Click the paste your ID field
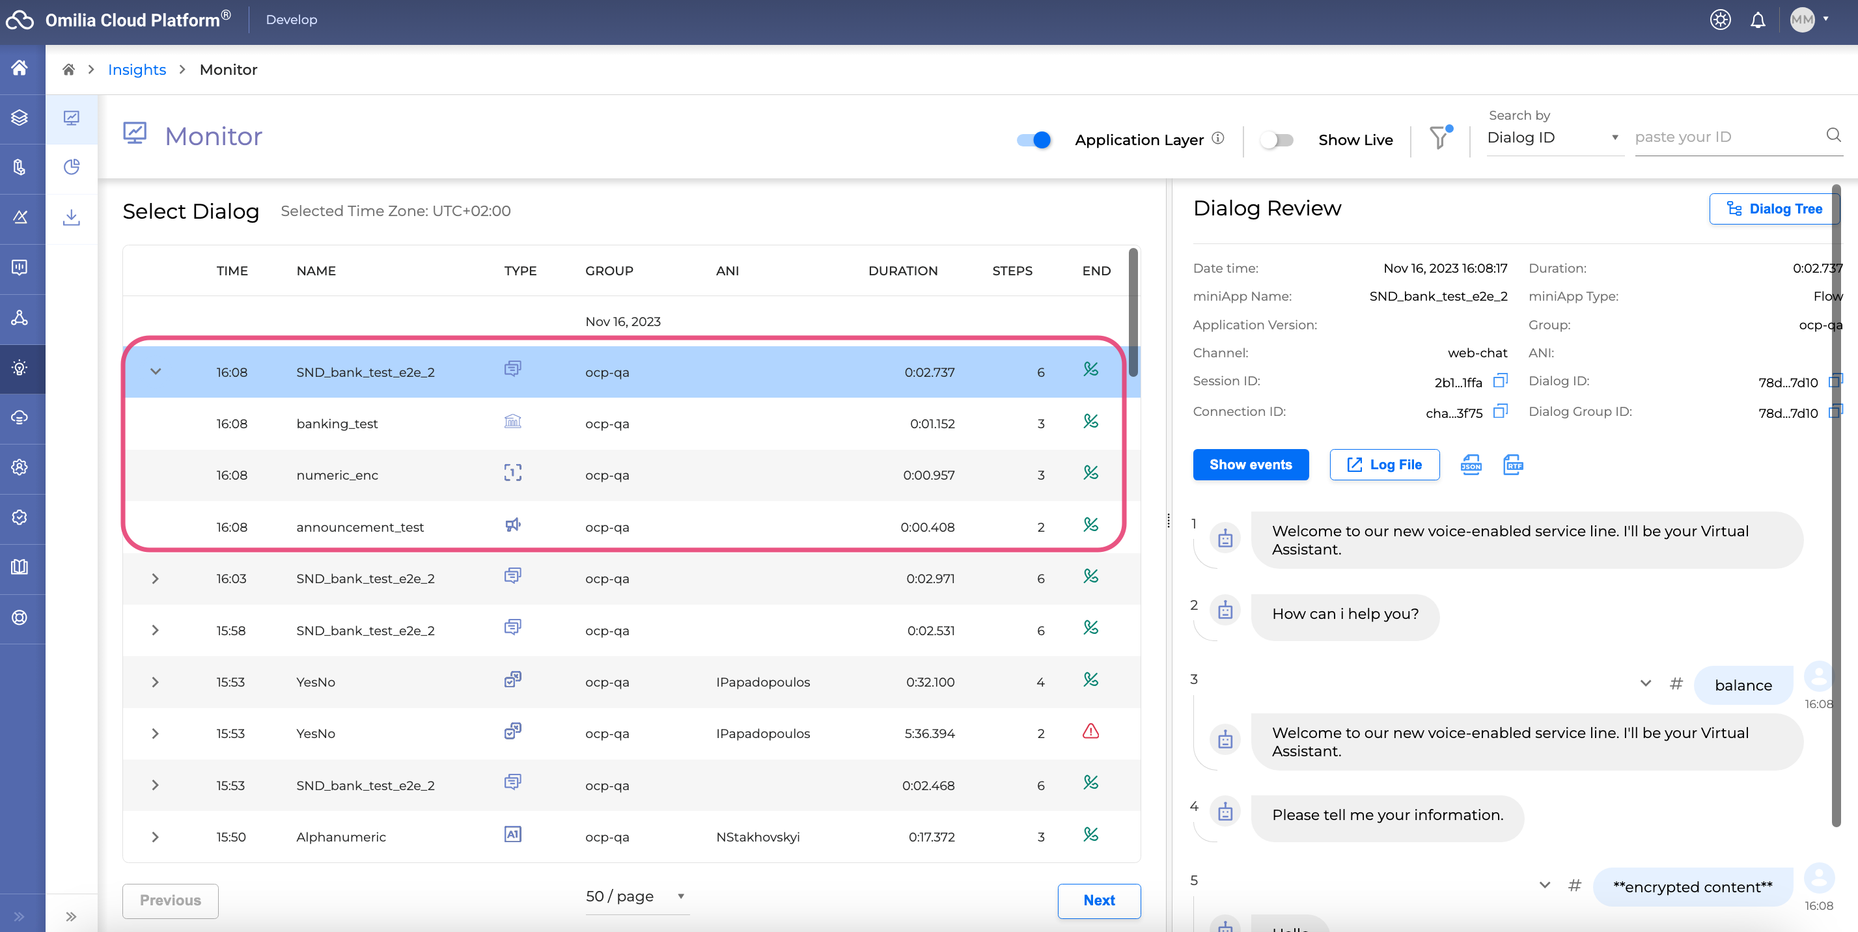The height and width of the screenshot is (932, 1858). [1725, 137]
